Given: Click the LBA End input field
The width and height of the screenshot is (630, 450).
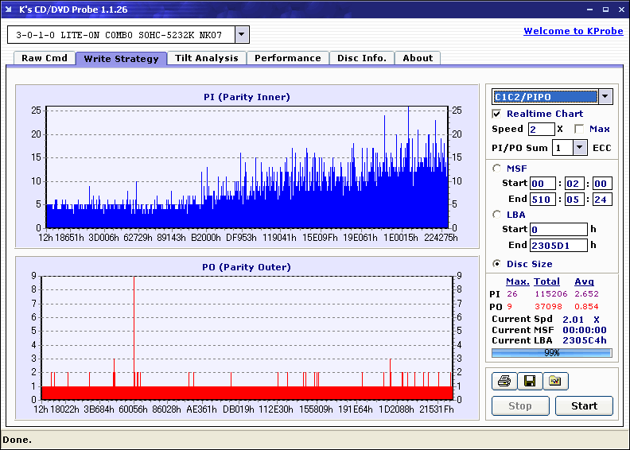Looking at the screenshot, I should (558, 245).
